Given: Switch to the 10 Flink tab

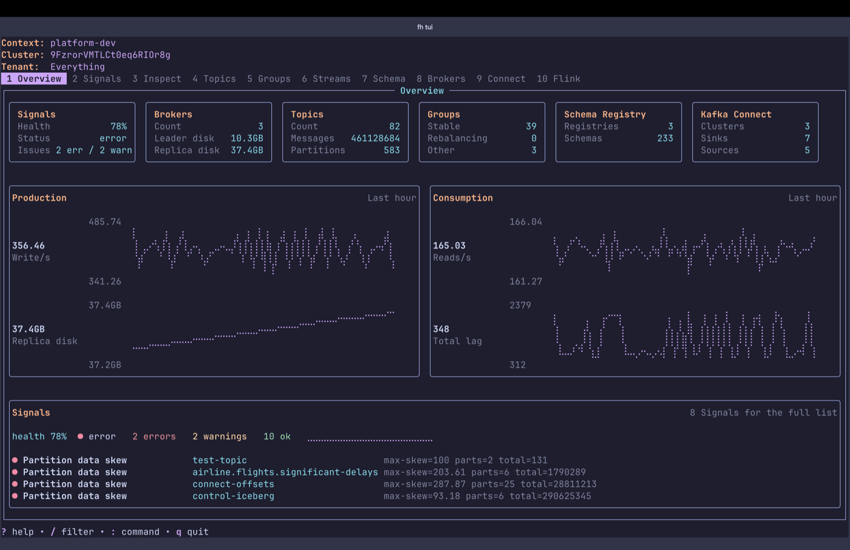Looking at the screenshot, I should tap(558, 79).
